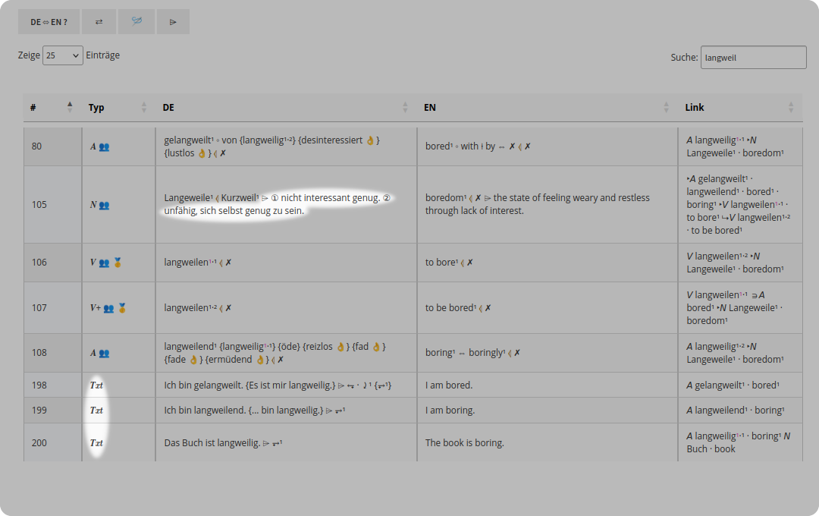Click 'A gelangweilt · bored' link in row 198
The image size is (819, 516).
point(733,385)
